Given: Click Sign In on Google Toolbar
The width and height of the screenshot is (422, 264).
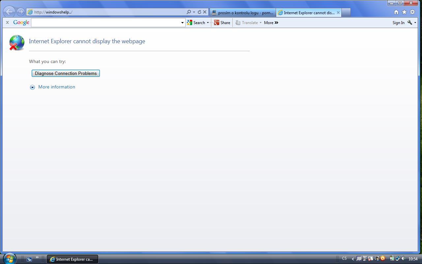Looking at the screenshot, I should coord(398,22).
